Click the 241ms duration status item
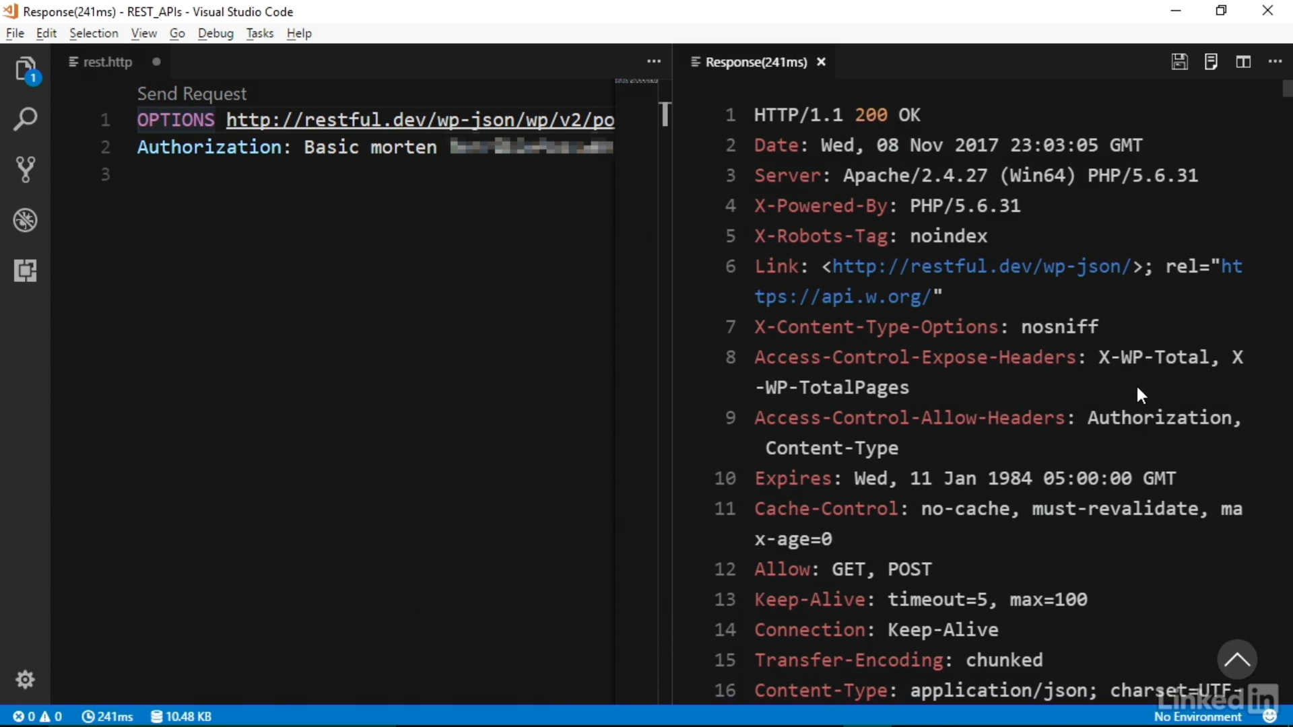1293x727 pixels. coord(107,716)
